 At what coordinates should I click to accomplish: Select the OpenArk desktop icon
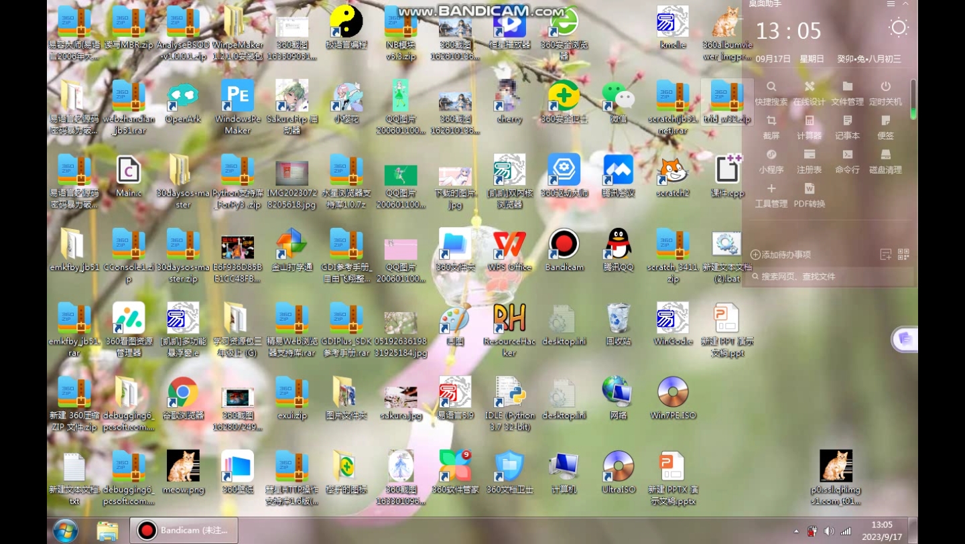[183, 102]
